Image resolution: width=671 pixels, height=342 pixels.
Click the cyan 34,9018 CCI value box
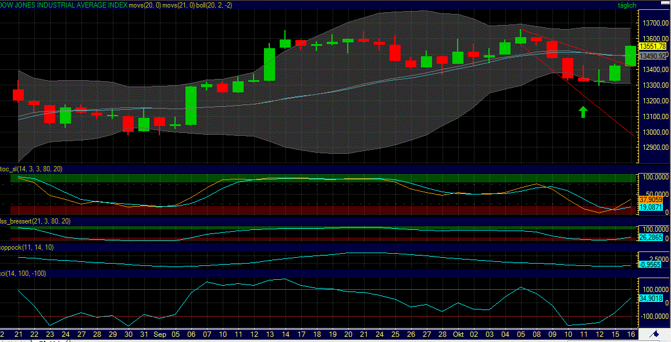coord(650,298)
